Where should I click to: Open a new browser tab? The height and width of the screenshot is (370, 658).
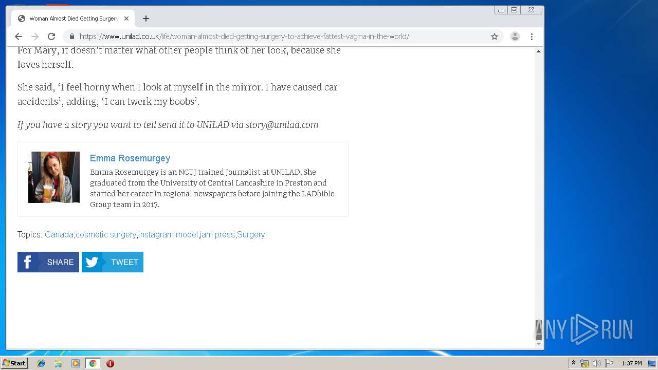tap(146, 18)
